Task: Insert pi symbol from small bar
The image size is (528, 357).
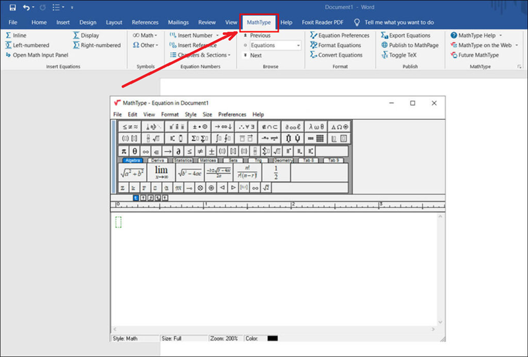Action: click(124, 151)
